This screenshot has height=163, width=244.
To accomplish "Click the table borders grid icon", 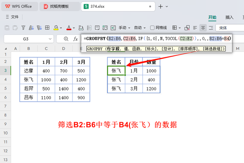I will [x=47, y=28].
